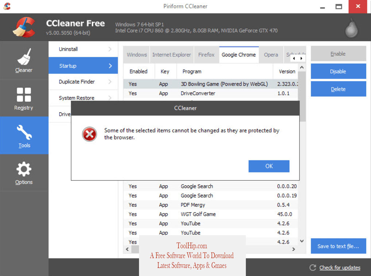Screen dimensions: 371x276
Task: Sort by the Key column header
Action: click(165, 71)
